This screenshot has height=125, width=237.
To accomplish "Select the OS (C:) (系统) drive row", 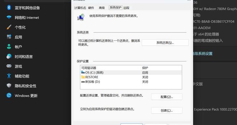I will [x=131, y=72].
